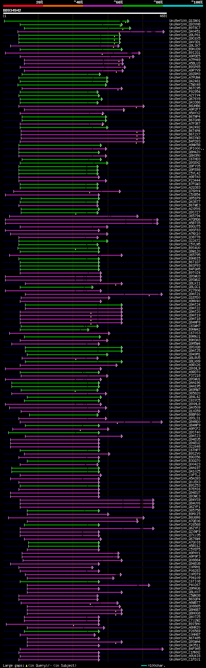The image size is (206, 668).
Task: Choose the UniRef100_Q76HY4 hit name
Action: tap(185, 191)
